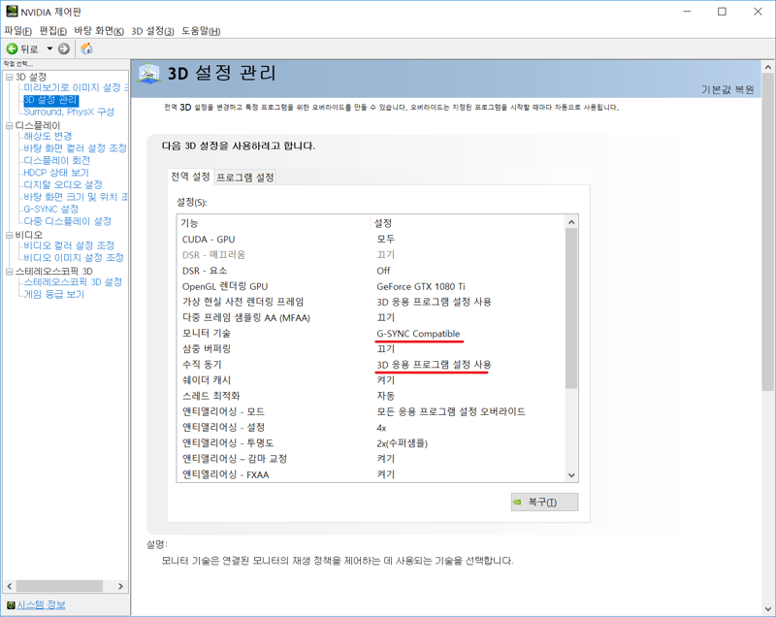
Task: Select the OpenGL 렌더링 GPU row
Action: 371,286
